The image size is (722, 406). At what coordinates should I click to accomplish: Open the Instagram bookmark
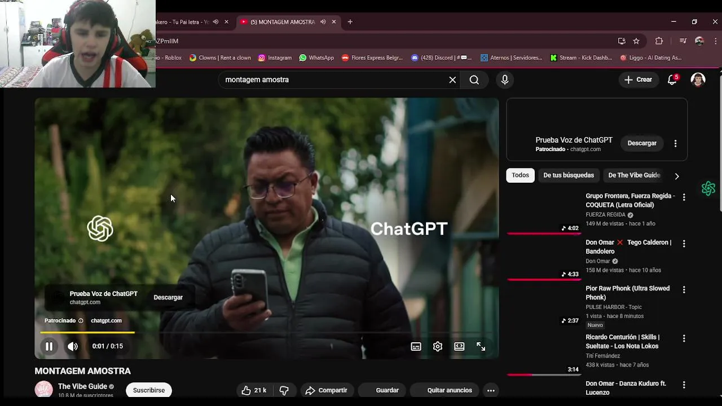point(275,58)
